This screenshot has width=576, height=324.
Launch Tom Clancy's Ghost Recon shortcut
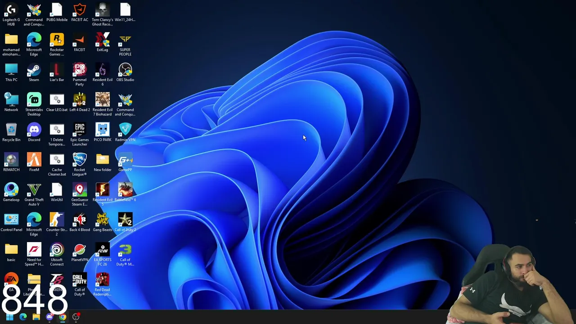103,14
